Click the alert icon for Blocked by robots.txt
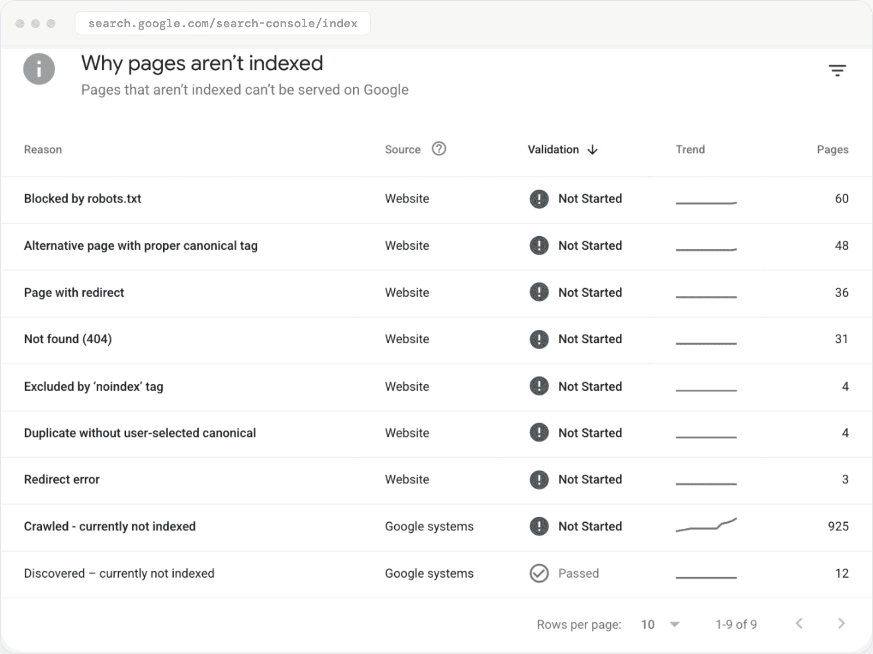This screenshot has height=654, width=873. coord(539,199)
